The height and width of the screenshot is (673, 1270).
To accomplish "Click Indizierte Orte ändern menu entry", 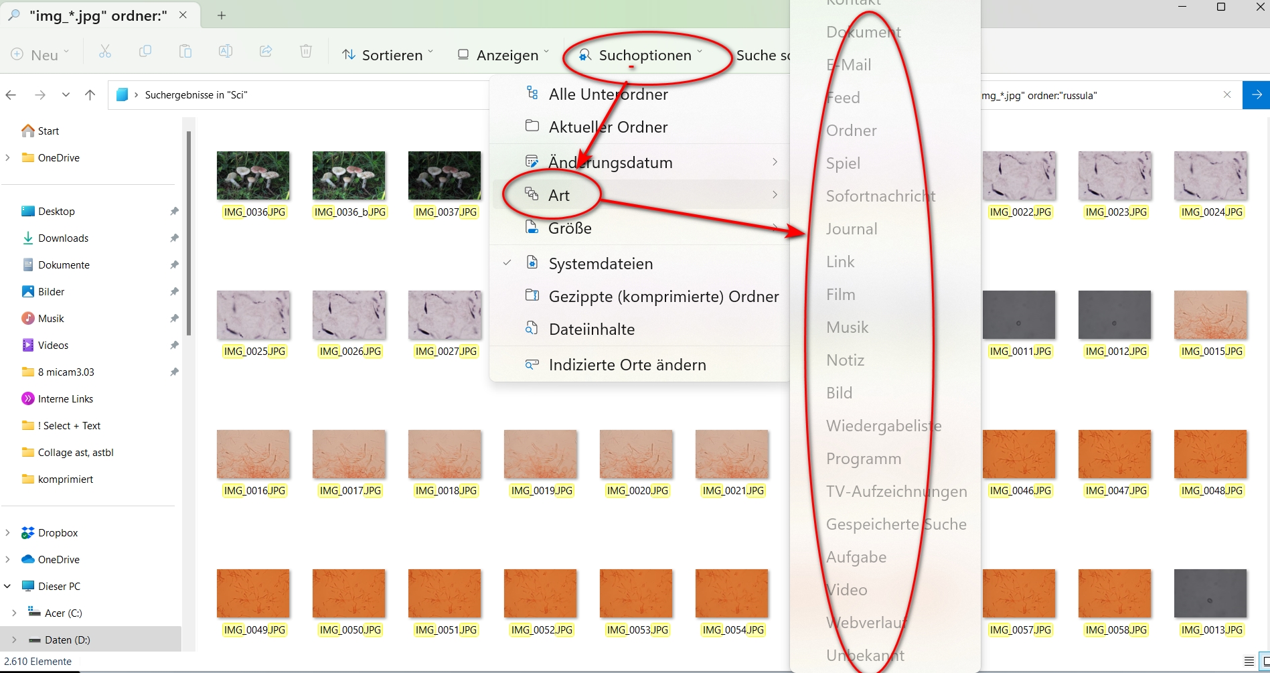I will (x=627, y=364).
